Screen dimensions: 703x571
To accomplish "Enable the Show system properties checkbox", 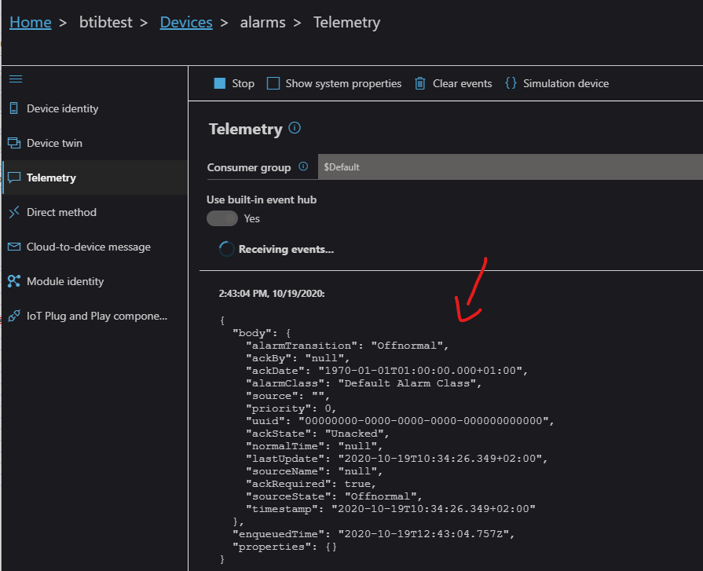I will click(273, 83).
